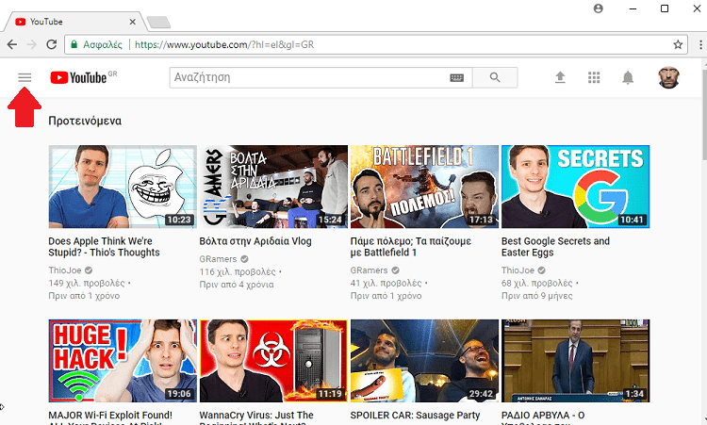
Task: Reload the YouTube page
Action: click(x=52, y=44)
